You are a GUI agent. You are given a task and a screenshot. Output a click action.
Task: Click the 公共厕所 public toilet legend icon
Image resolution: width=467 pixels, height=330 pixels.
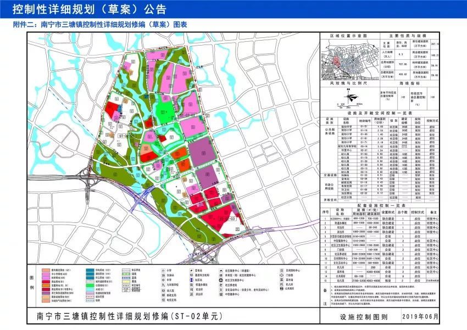point(281,288)
